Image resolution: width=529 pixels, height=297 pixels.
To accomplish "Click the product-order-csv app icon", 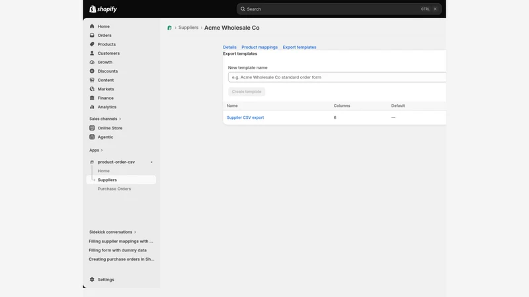I will pyautogui.click(x=92, y=162).
